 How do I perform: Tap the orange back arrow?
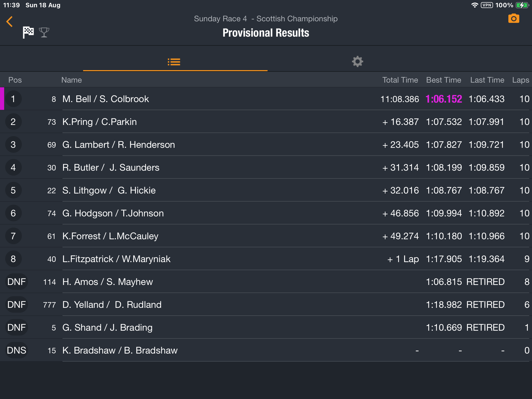10,22
